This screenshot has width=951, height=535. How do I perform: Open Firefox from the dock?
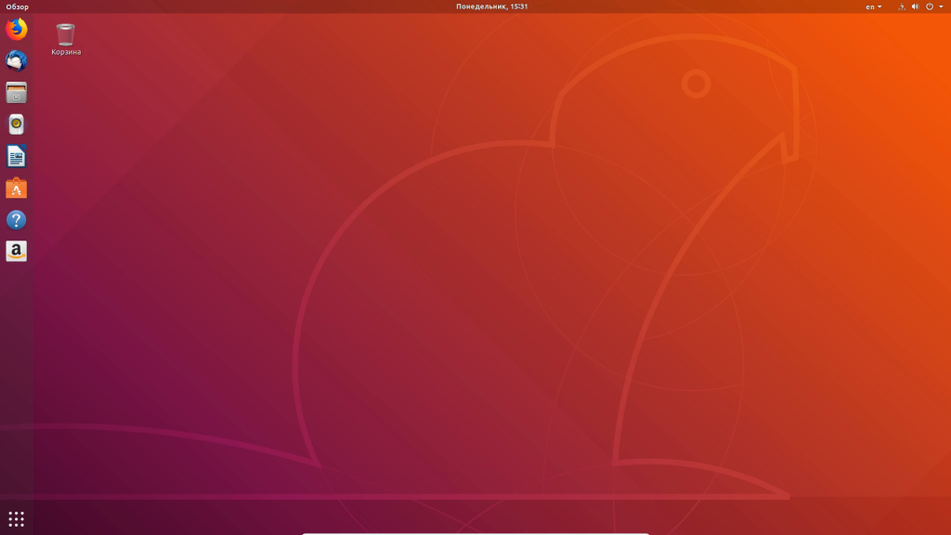[x=14, y=29]
